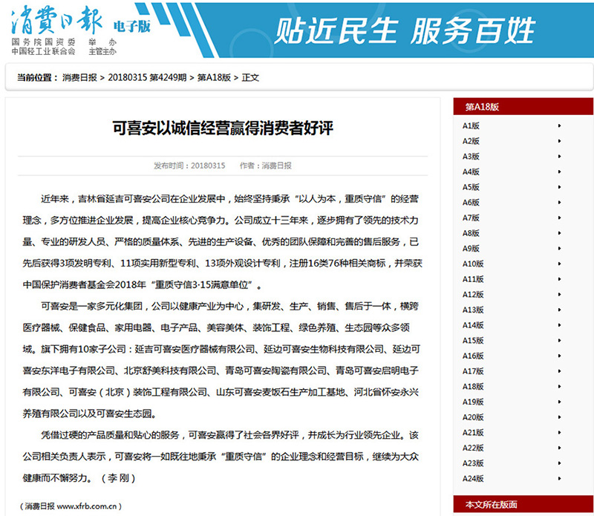Click the 第A18版 sidebar header
This screenshot has width=594, height=516.
pyautogui.click(x=523, y=107)
